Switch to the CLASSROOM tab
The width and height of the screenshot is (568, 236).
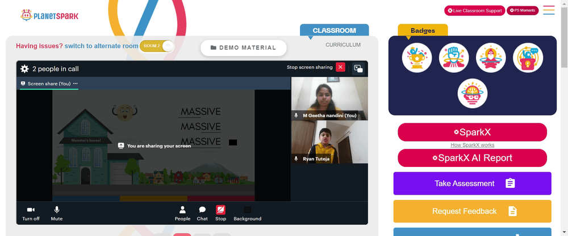point(335,31)
